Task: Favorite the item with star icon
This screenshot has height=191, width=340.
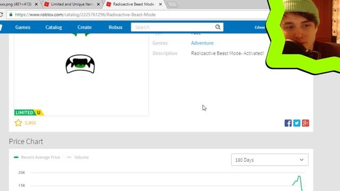Action: [18, 123]
